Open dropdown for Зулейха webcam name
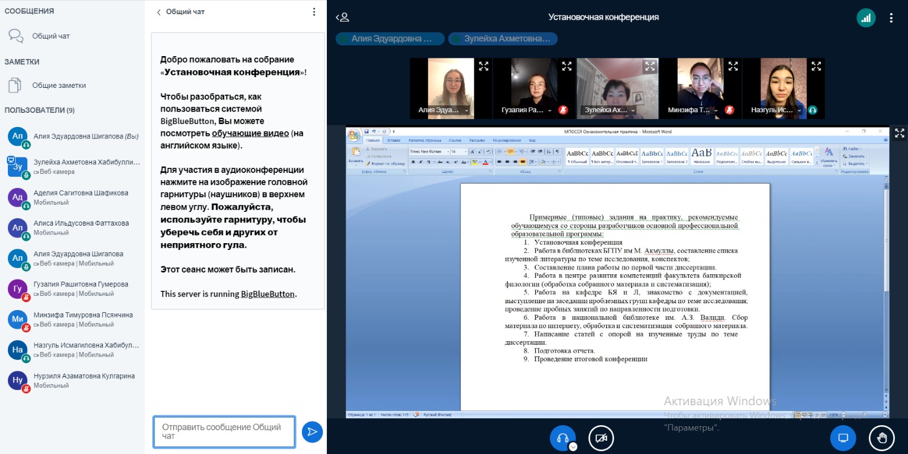Image resolution: width=908 pixels, height=454 pixels. pos(633,111)
